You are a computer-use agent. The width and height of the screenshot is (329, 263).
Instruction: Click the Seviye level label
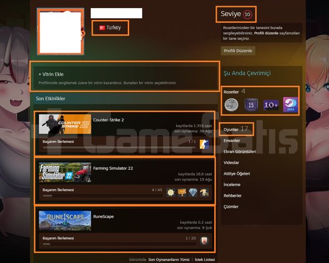(231, 14)
